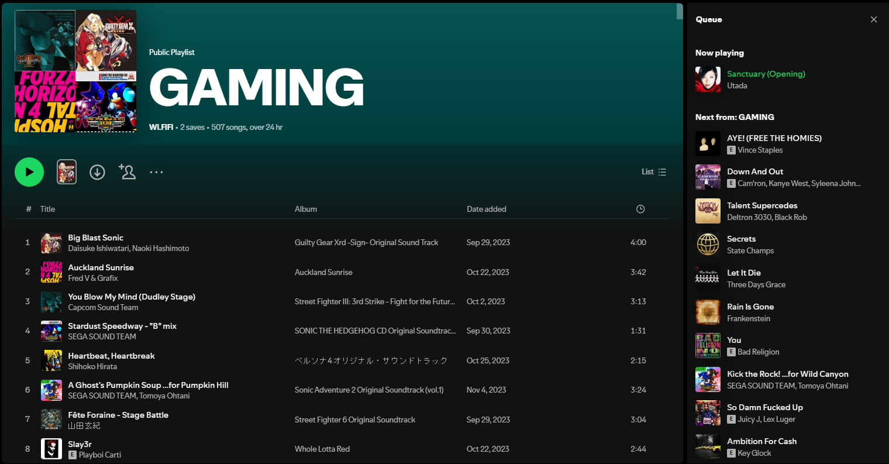Viewport: 889px width, 464px height.
Task: Invite collaborators to the playlist
Action: pos(127,171)
